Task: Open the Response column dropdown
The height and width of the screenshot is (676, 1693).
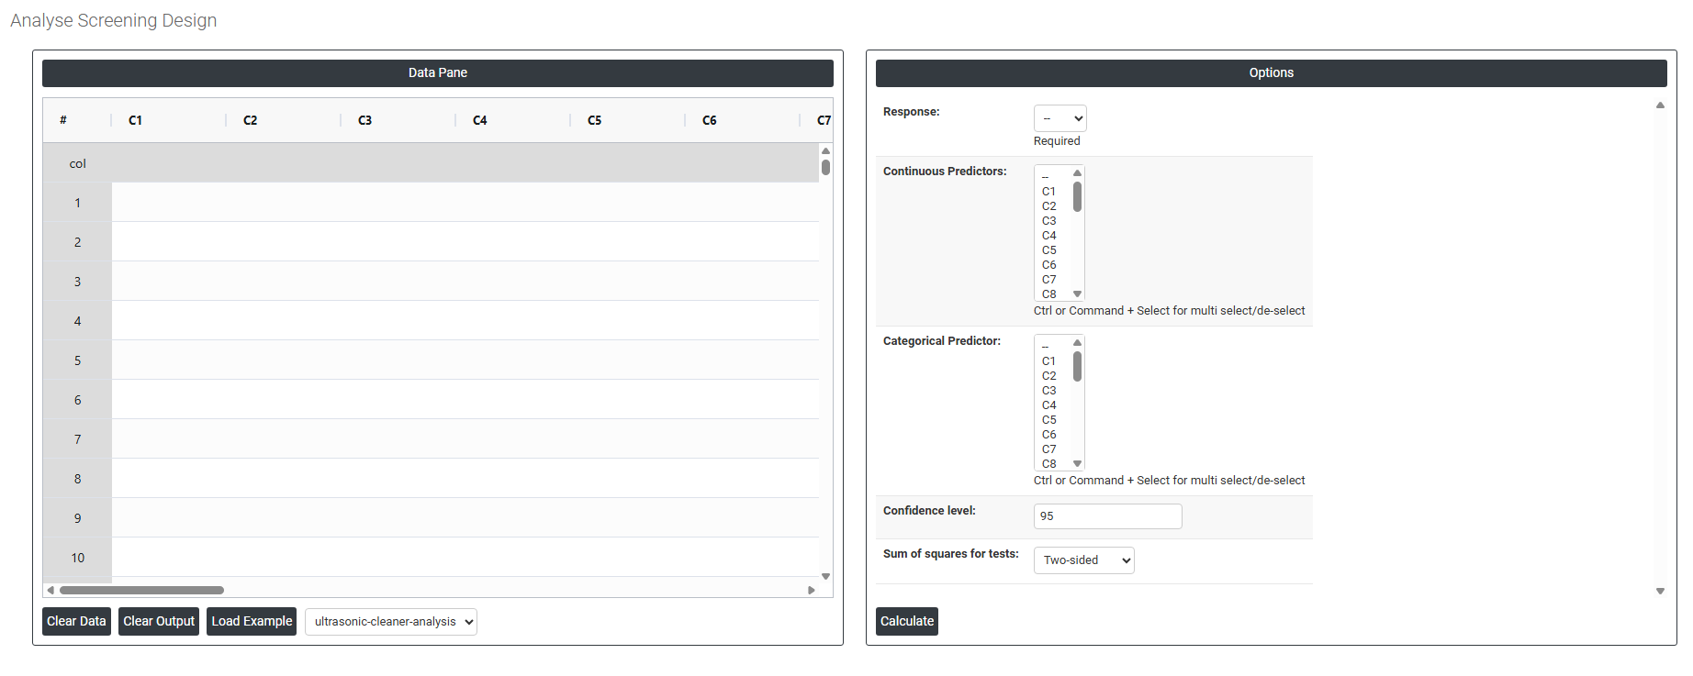Action: pyautogui.click(x=1060, y=118)
